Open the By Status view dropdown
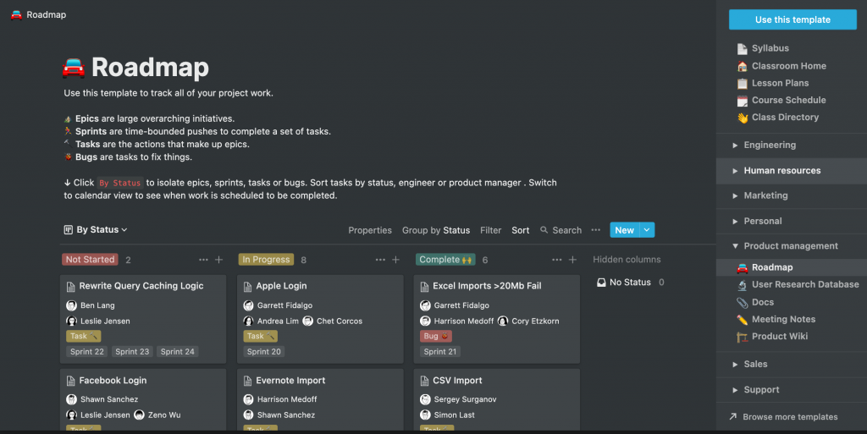This screenshot has height=434, width=867. pyautogui.click(x=96, y=230)
